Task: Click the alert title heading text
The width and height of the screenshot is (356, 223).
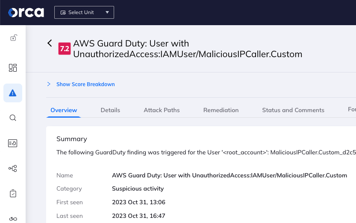Action: click(x=188, y=49)
